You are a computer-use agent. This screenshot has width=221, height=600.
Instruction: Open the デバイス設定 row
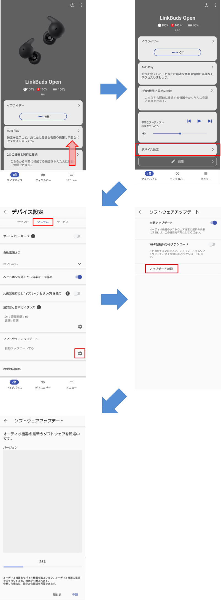tap(177, 150)
